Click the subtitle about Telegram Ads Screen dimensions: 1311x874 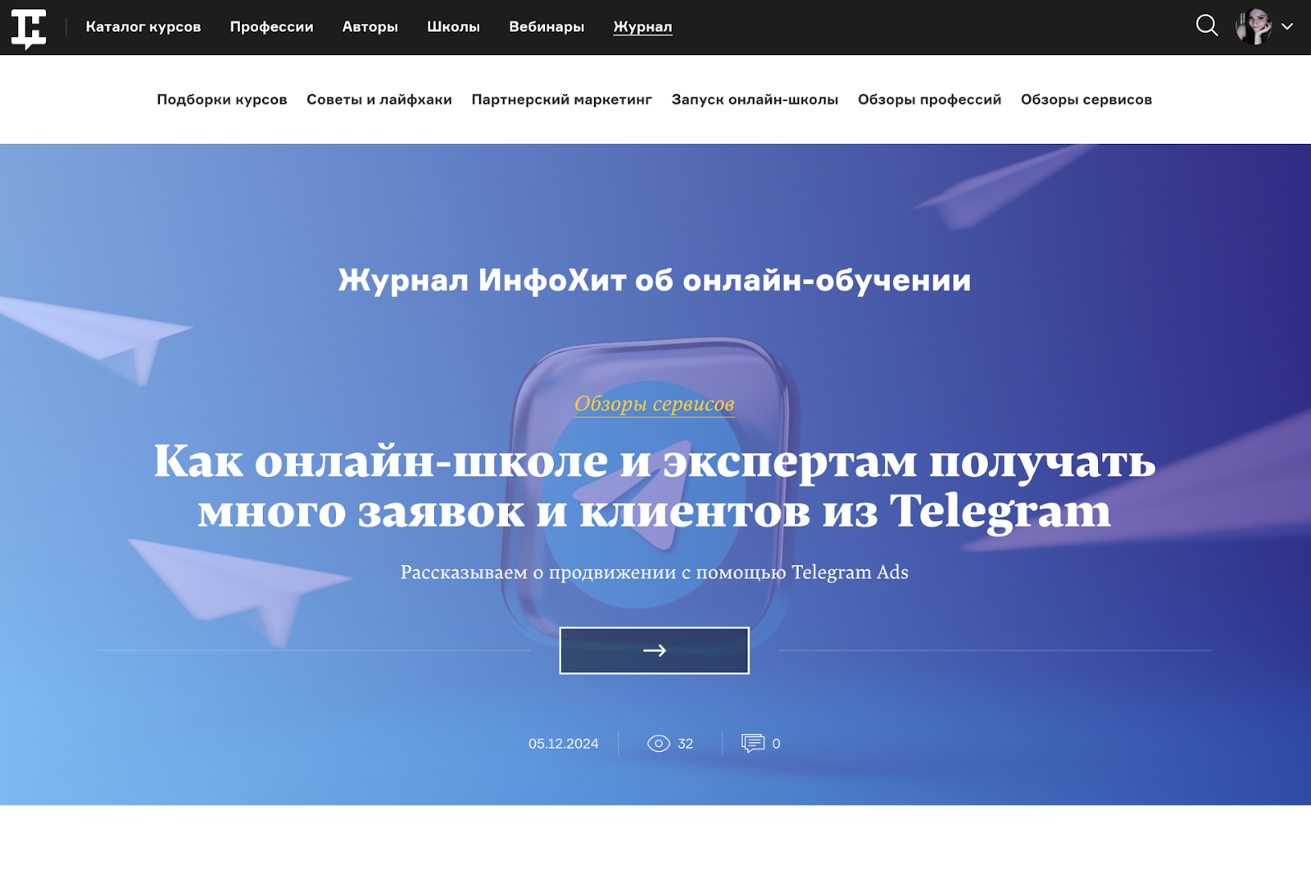click(x=654, y=572)
